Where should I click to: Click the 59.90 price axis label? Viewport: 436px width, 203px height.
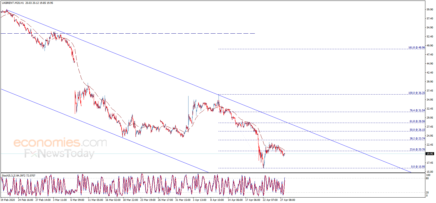430,10
